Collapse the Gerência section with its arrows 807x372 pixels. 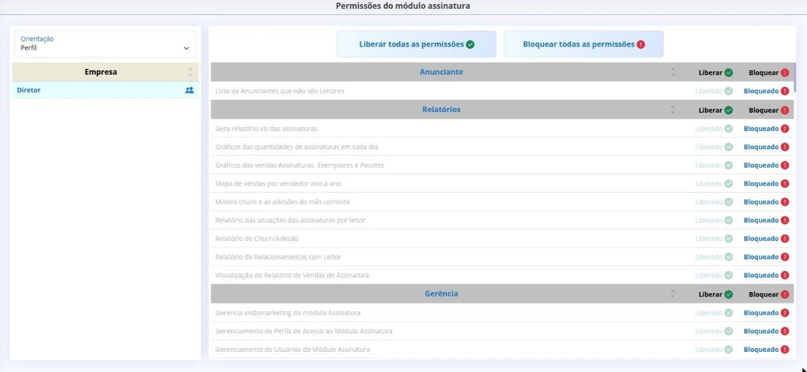click(x=672, y=294)
